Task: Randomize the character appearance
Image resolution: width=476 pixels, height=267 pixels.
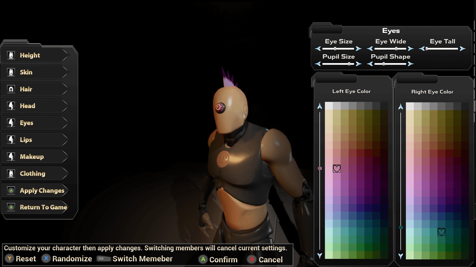Action: point(72,259)
